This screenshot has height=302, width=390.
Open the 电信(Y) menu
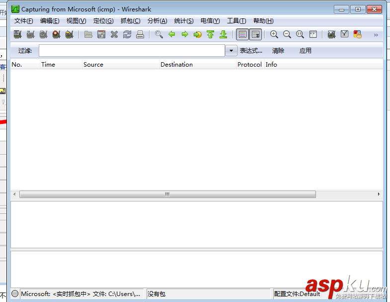210,21
